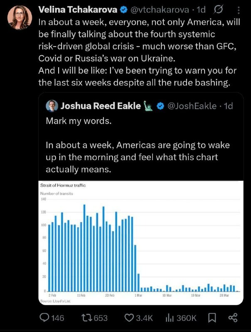Like the tweet with the heart icon
Screen dimensions: 251x332
click(129, 318)
